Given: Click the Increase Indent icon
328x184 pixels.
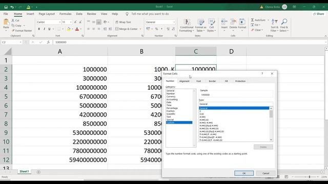Looking at the screenshot, I should click(x=110, y=29).
